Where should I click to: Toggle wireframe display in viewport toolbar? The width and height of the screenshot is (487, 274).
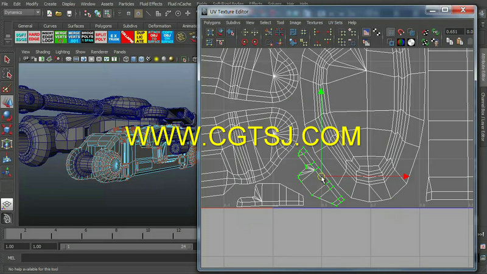coord(126,59)
